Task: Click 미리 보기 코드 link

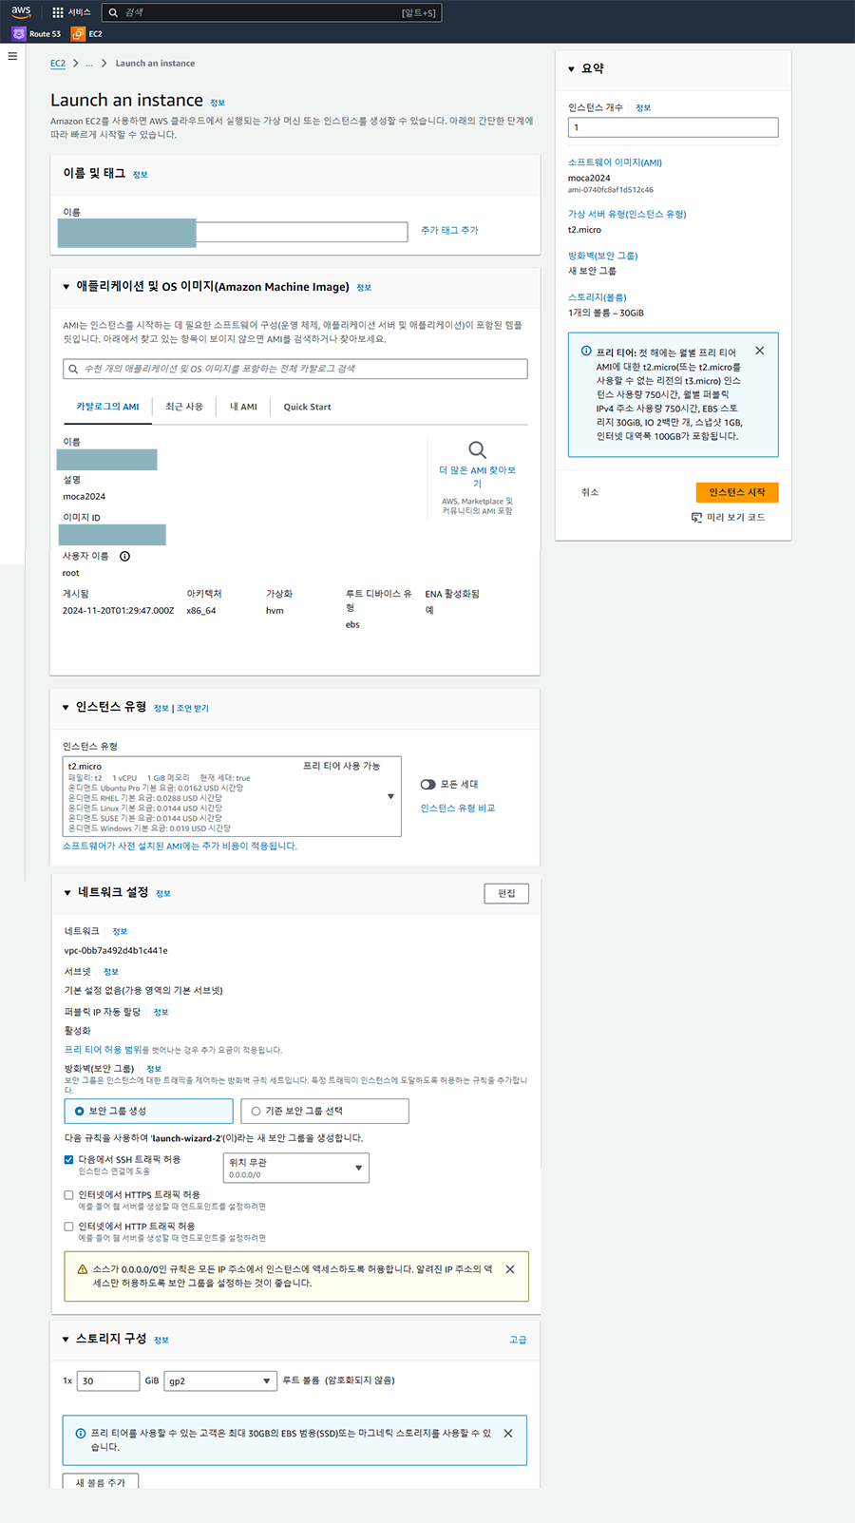Action: pyautogui.click(x=735, y=518)
